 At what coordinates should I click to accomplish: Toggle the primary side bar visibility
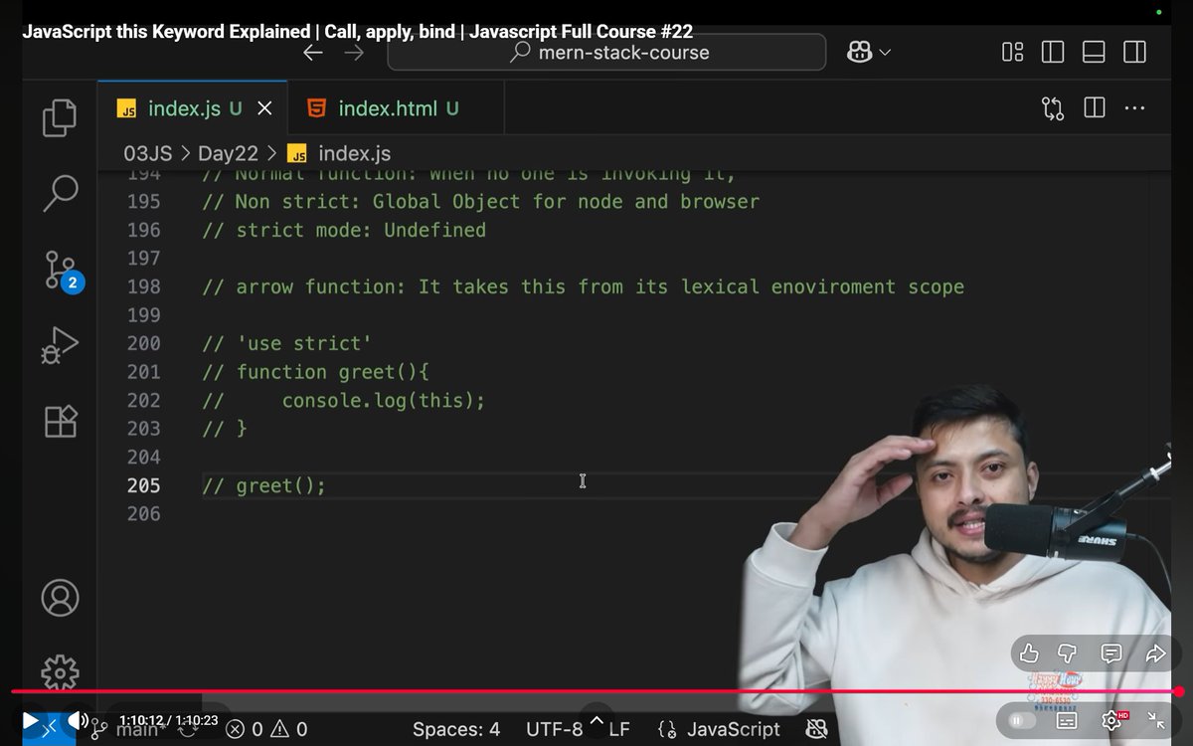(1052, 52)
